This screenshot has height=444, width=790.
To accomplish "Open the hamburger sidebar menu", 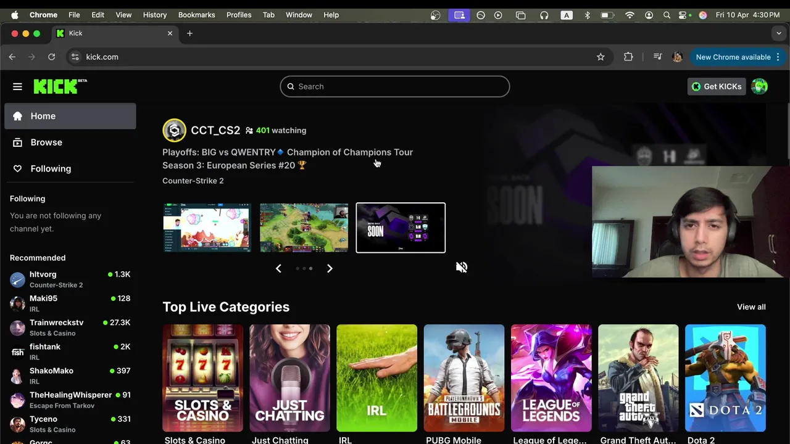I will click(x=17, y=87).
